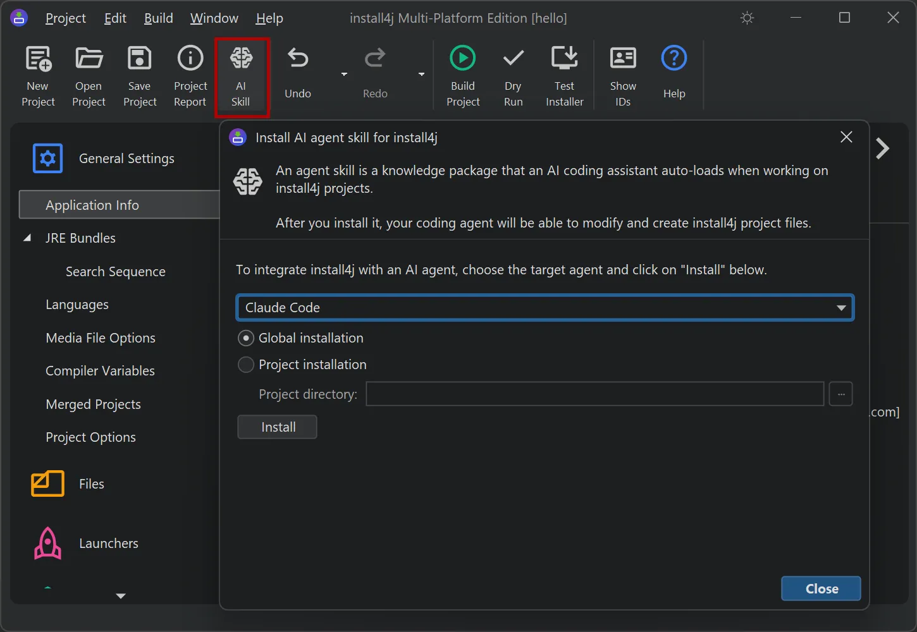Click the Test Installer icon
This screenshot has width=917, height=632.
(565, 58)
